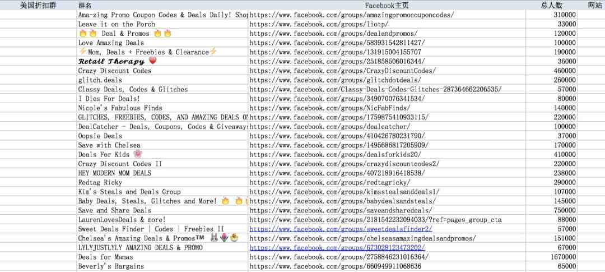
Task: Open the groups/673028123473202 hyperlink
Action: [337, 248]
